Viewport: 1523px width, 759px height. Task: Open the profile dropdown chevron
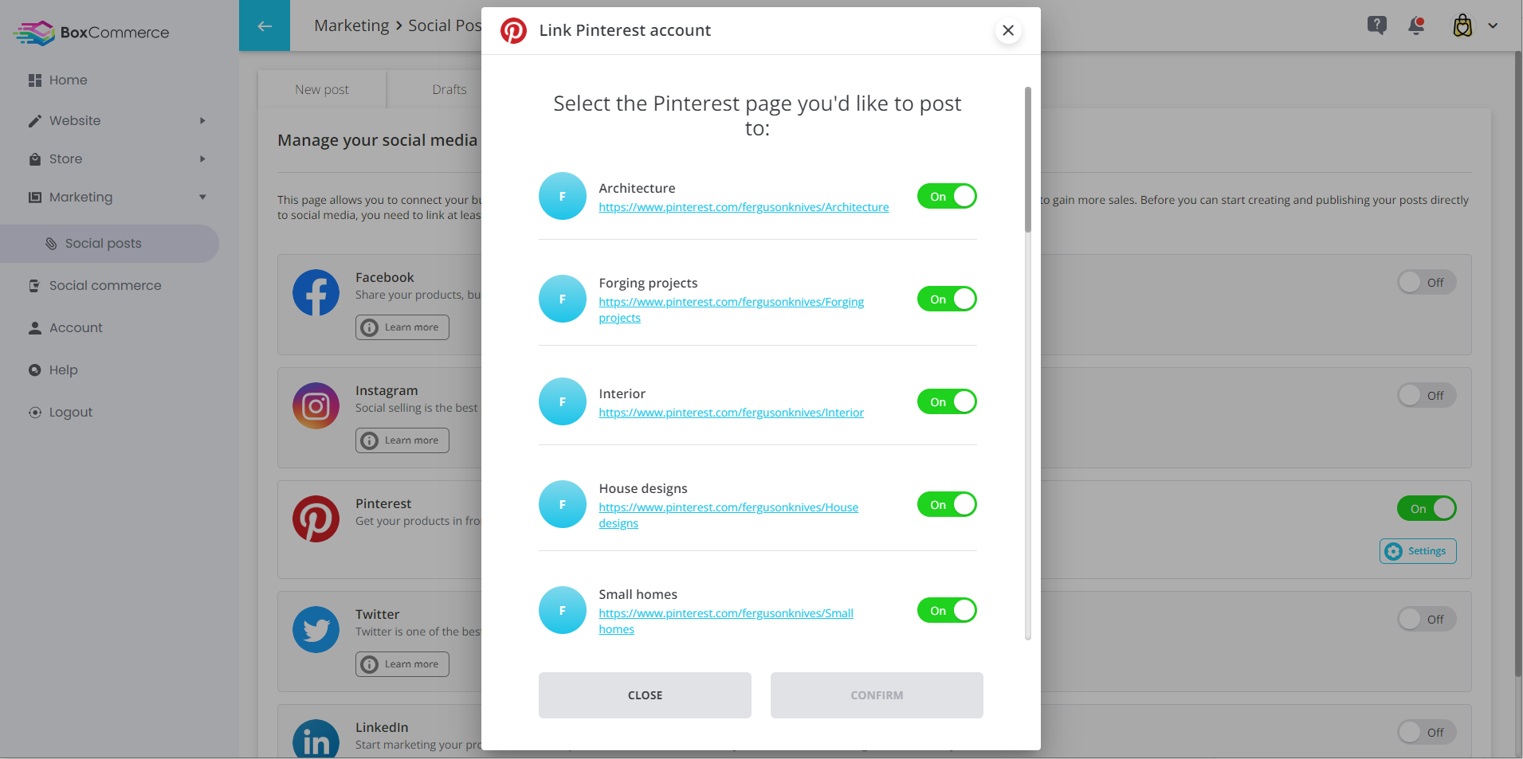(1493, 25)
